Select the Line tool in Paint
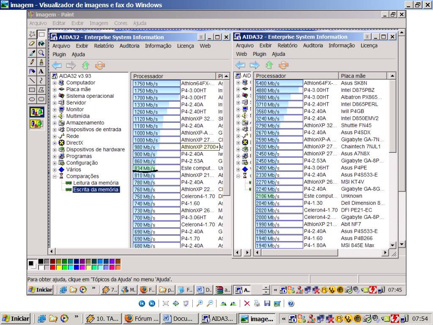 coord(32,80)
